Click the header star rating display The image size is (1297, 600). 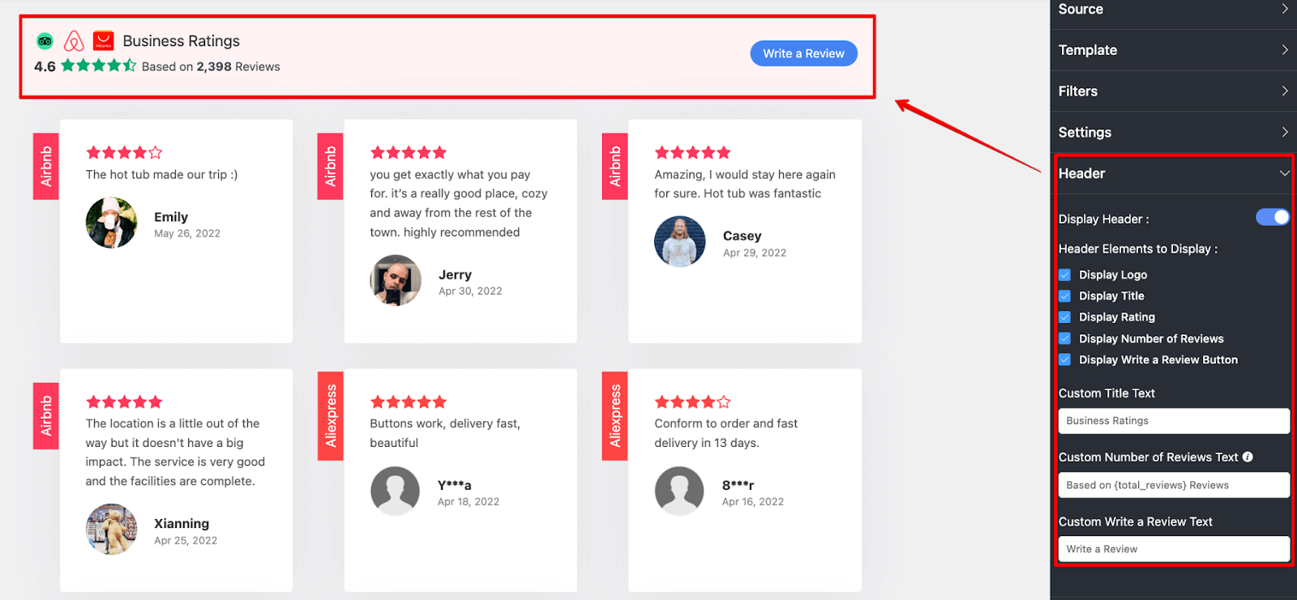[x=99, y=66]
